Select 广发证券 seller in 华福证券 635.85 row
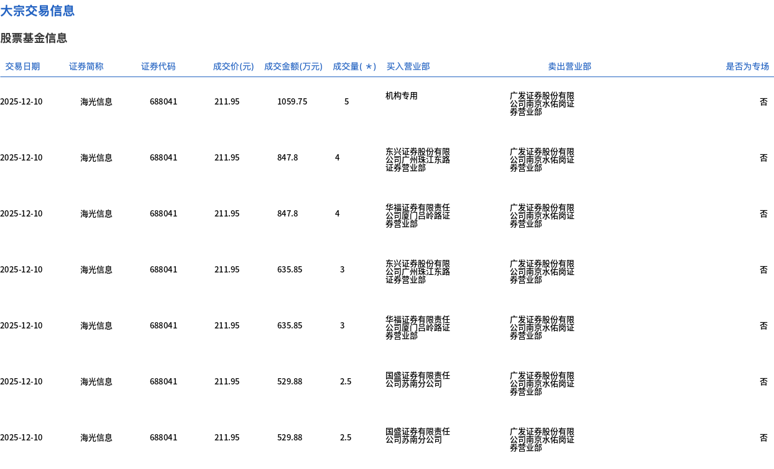The height and width of the screenshot is (469, 774). pos(542,328)
